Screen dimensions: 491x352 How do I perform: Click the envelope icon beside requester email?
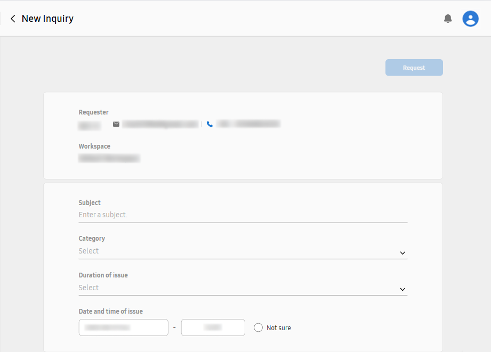(x=116, y=124)
